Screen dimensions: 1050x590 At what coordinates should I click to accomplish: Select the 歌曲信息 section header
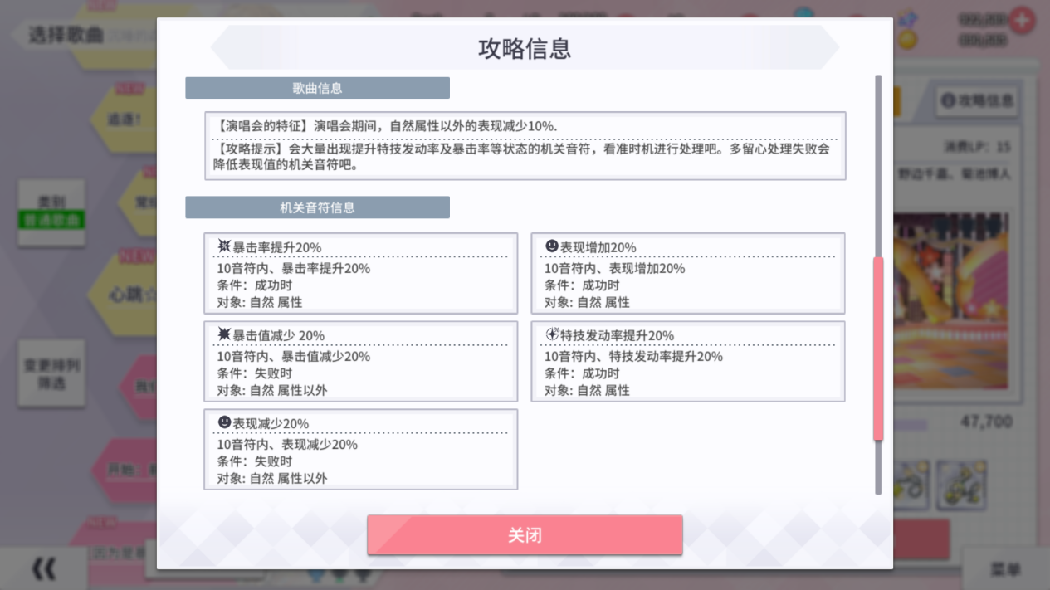(x=317, y=88)
